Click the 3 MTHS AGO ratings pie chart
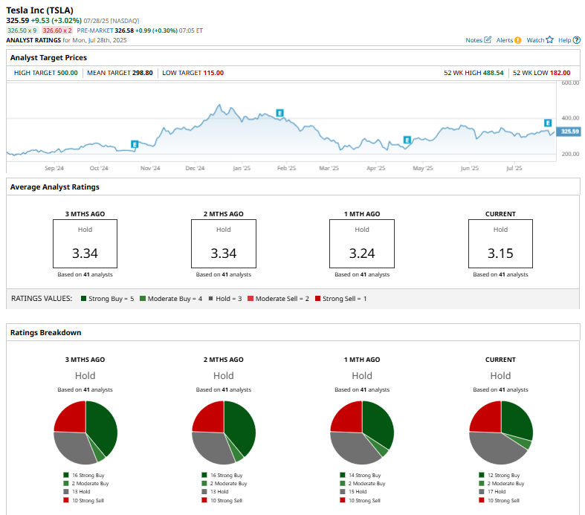This screenshot has height=515, width=585. (x=85, y=433)
